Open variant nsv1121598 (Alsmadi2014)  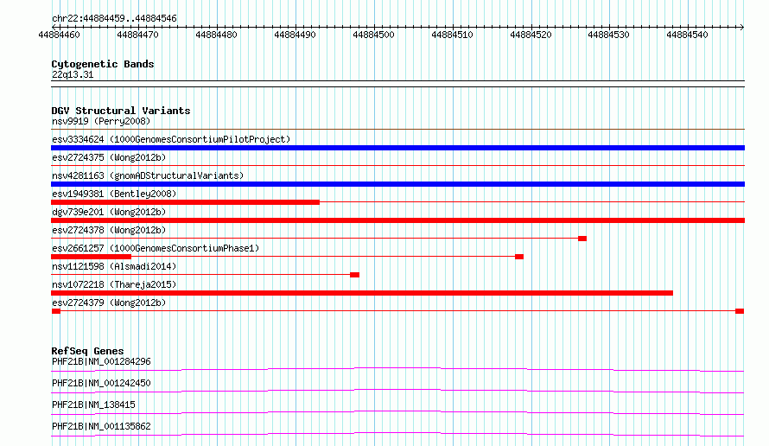tap(114, 266)
